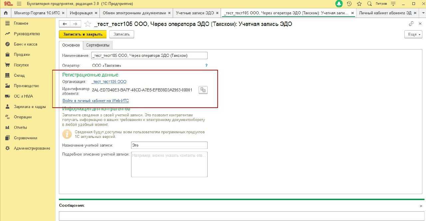Click the operator name ООО «Такском»
The height and width of the screenshot is (221, 426).
coord(106,66)
